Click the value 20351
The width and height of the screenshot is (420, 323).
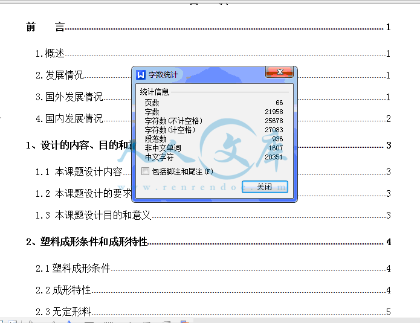tap(274, 157)
